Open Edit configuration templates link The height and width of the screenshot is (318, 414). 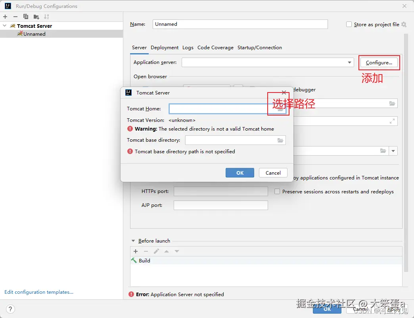click(39, 292)
